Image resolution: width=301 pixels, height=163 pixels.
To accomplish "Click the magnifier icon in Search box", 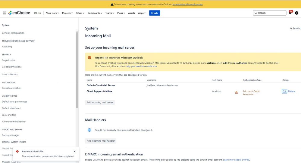I will (256, 13).
